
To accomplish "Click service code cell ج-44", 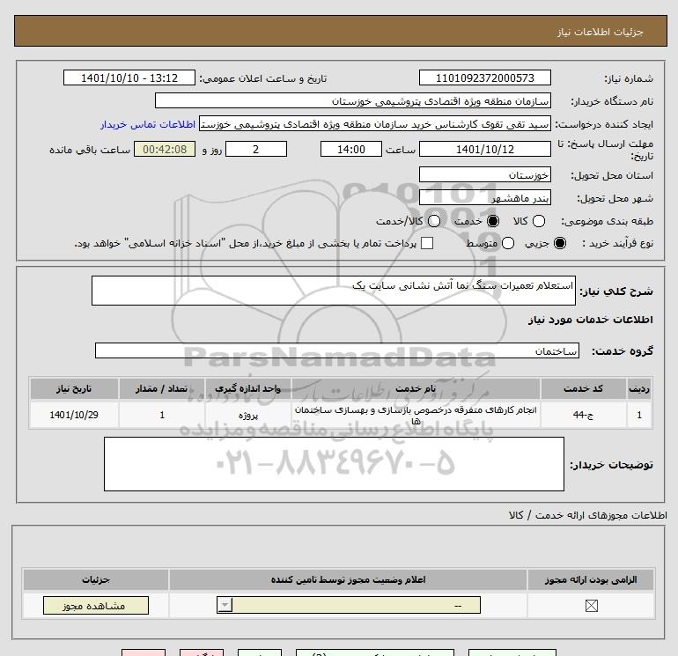I will pos(583,415).
